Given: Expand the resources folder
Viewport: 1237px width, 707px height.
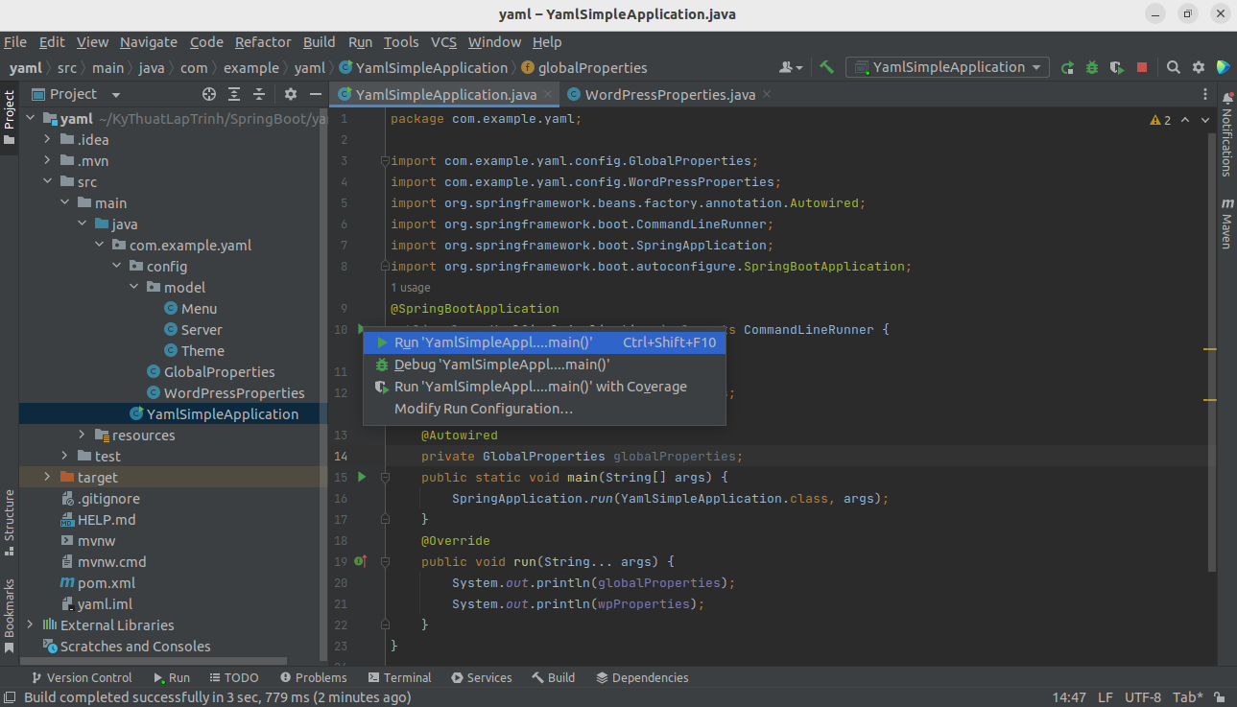Looking at the screenshot, I should [x=82, y=435].
